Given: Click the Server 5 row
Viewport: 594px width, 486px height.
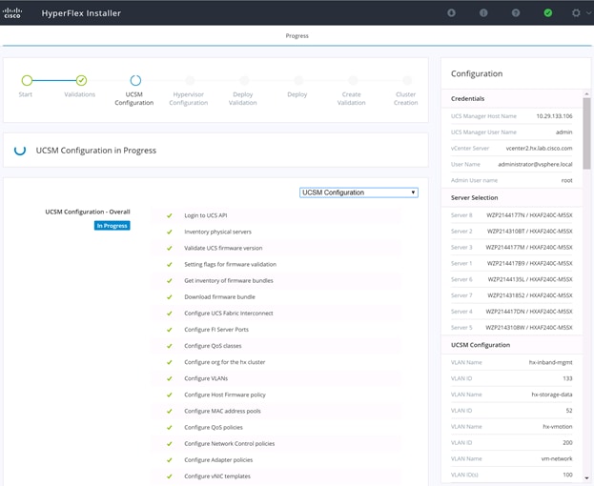Looking at the screenshot, I should 511,328.
